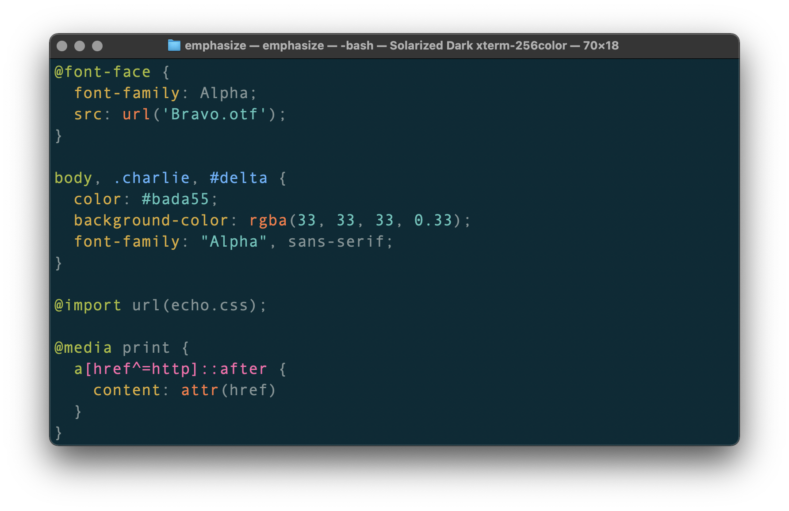Click the 'url(echo.css)' text
The image size is (789, 511).
[194, 305]
